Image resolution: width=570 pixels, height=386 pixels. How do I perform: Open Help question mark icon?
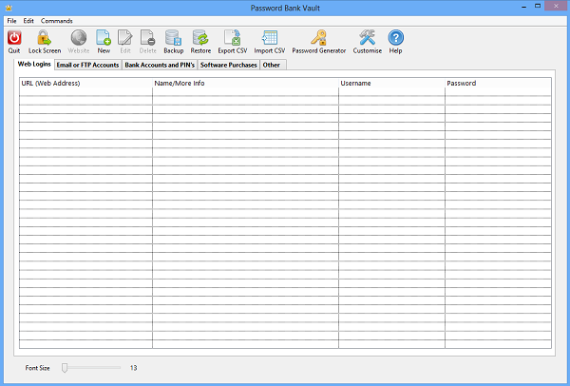click(x=395, y=38)
